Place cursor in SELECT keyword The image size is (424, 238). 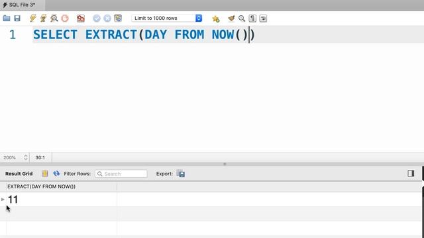click(x=55, y=34)
